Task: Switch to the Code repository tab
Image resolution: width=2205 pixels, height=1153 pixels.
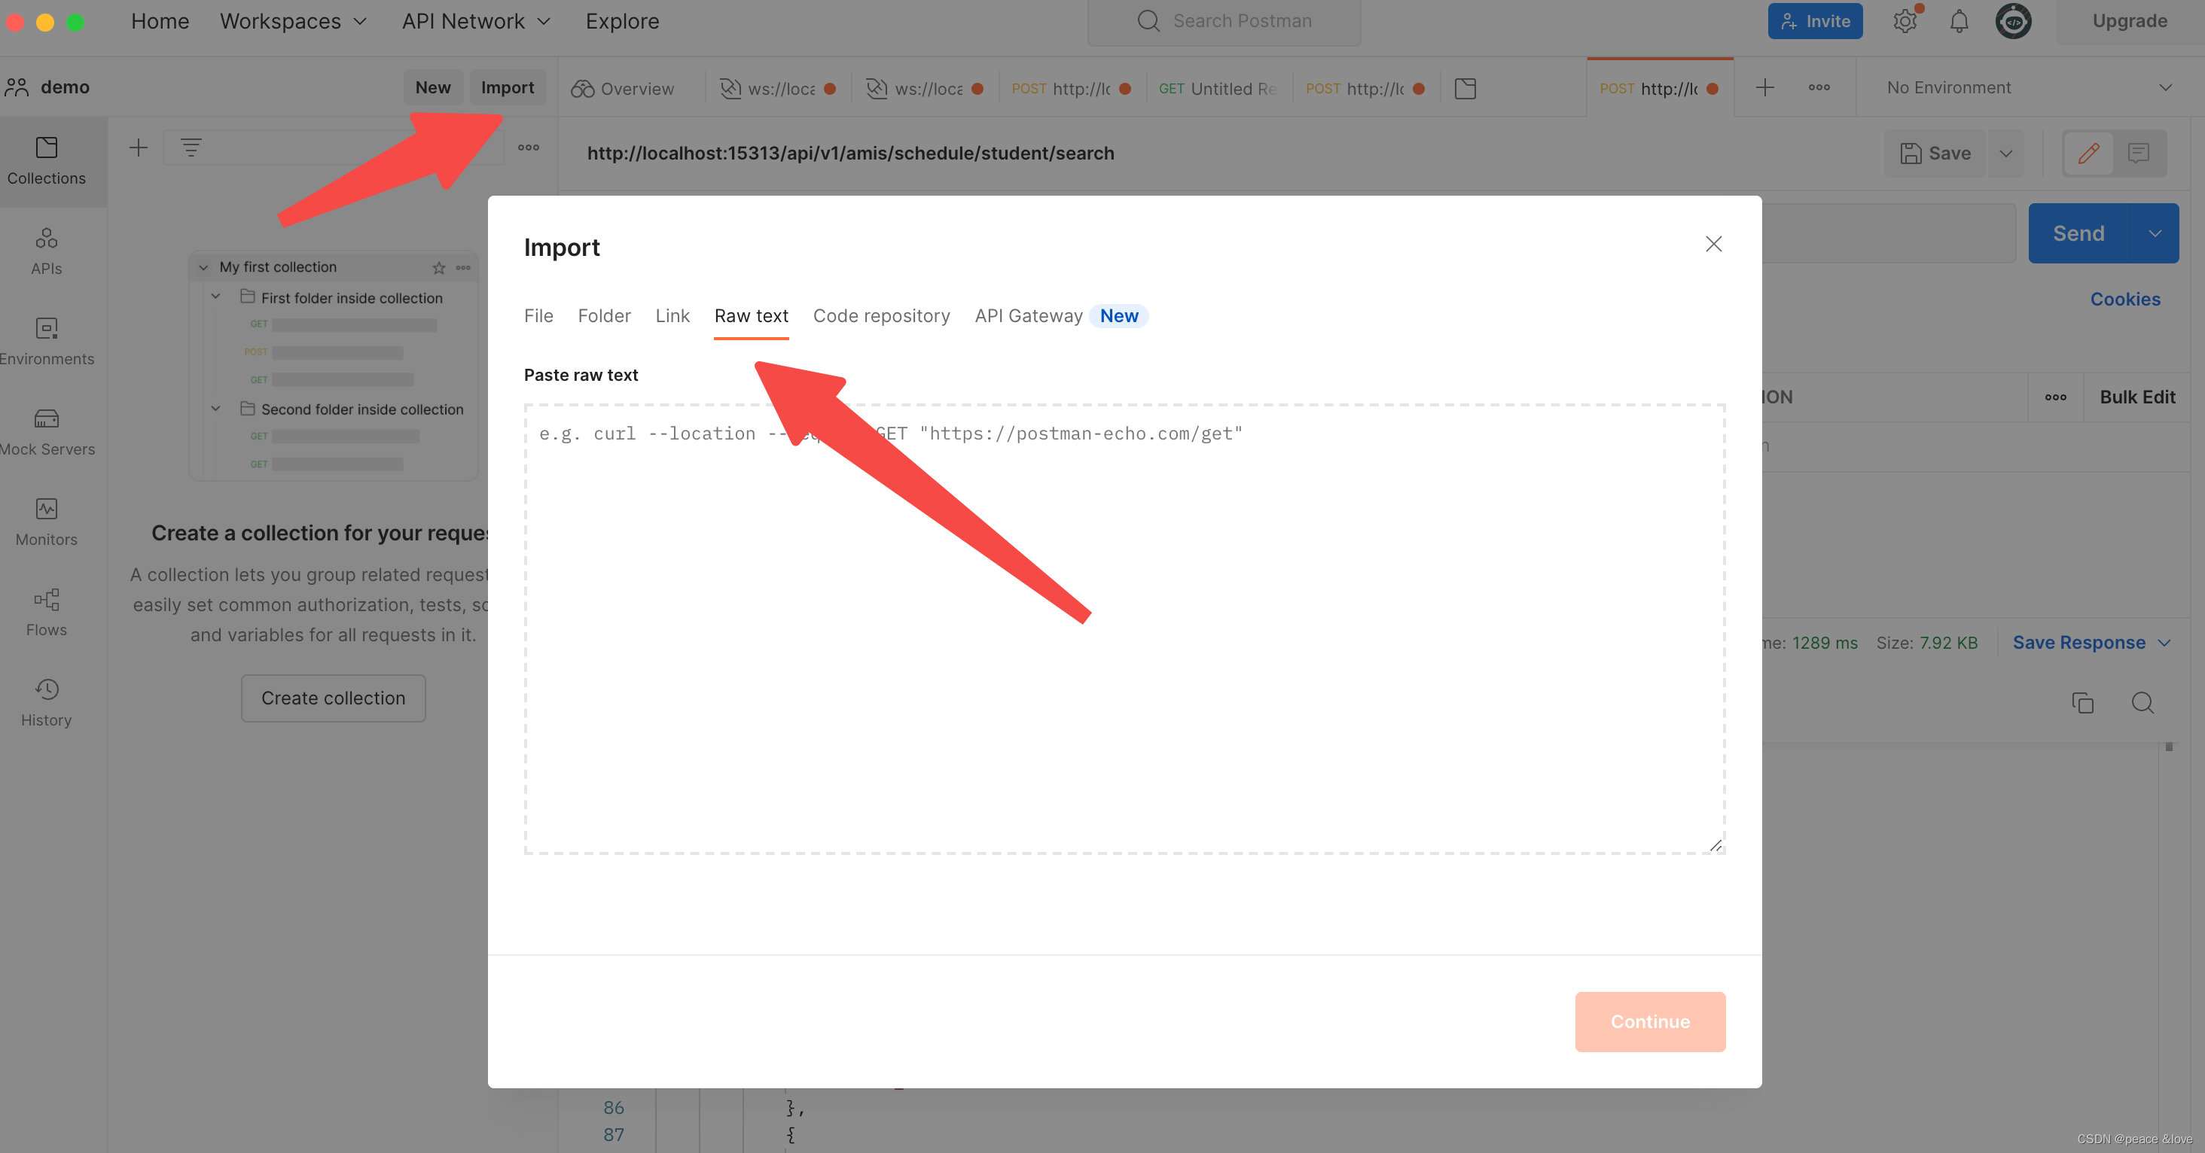Action: [881, 315]
